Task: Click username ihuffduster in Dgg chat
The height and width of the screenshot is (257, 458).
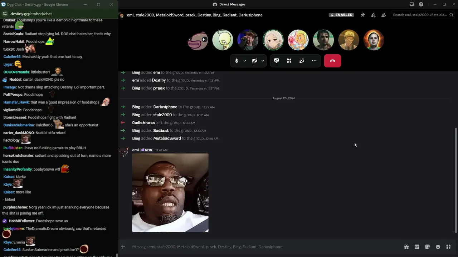Action: tap(13, 148)
